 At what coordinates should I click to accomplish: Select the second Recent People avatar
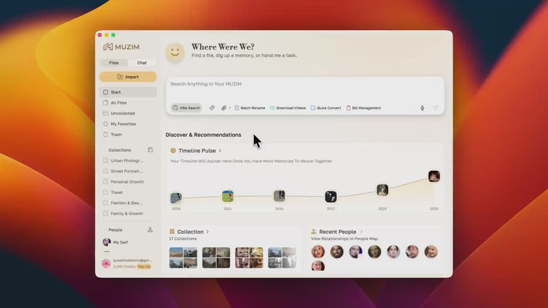(x=337, y=252)
